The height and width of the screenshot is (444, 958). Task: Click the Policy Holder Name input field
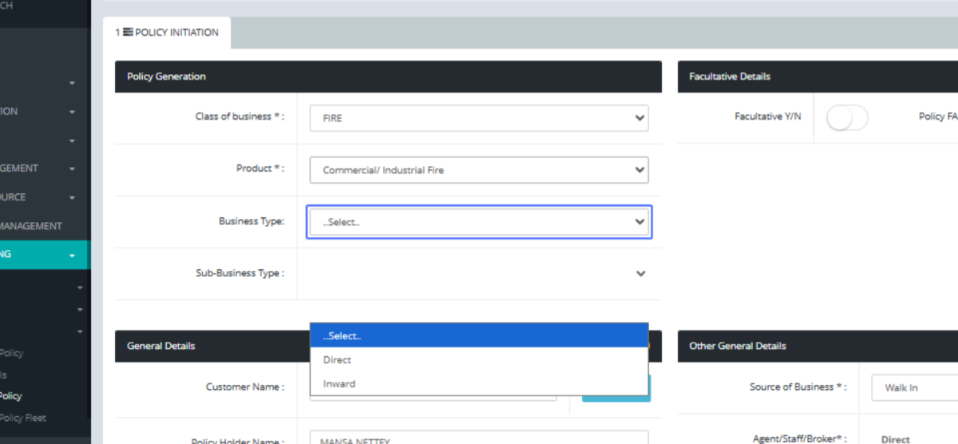point(478,438)
